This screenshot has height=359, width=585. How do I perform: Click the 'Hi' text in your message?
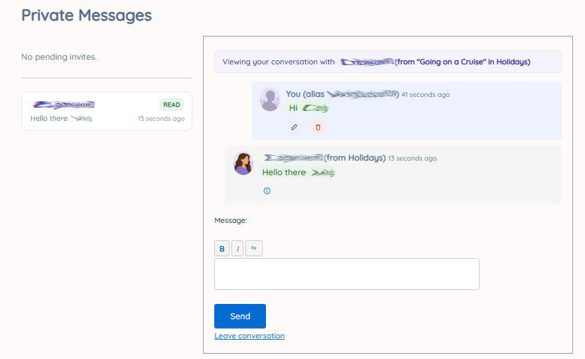coord(293,108)
